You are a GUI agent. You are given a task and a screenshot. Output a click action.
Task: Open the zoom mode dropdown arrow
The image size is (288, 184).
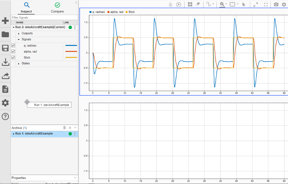point(226,4)
